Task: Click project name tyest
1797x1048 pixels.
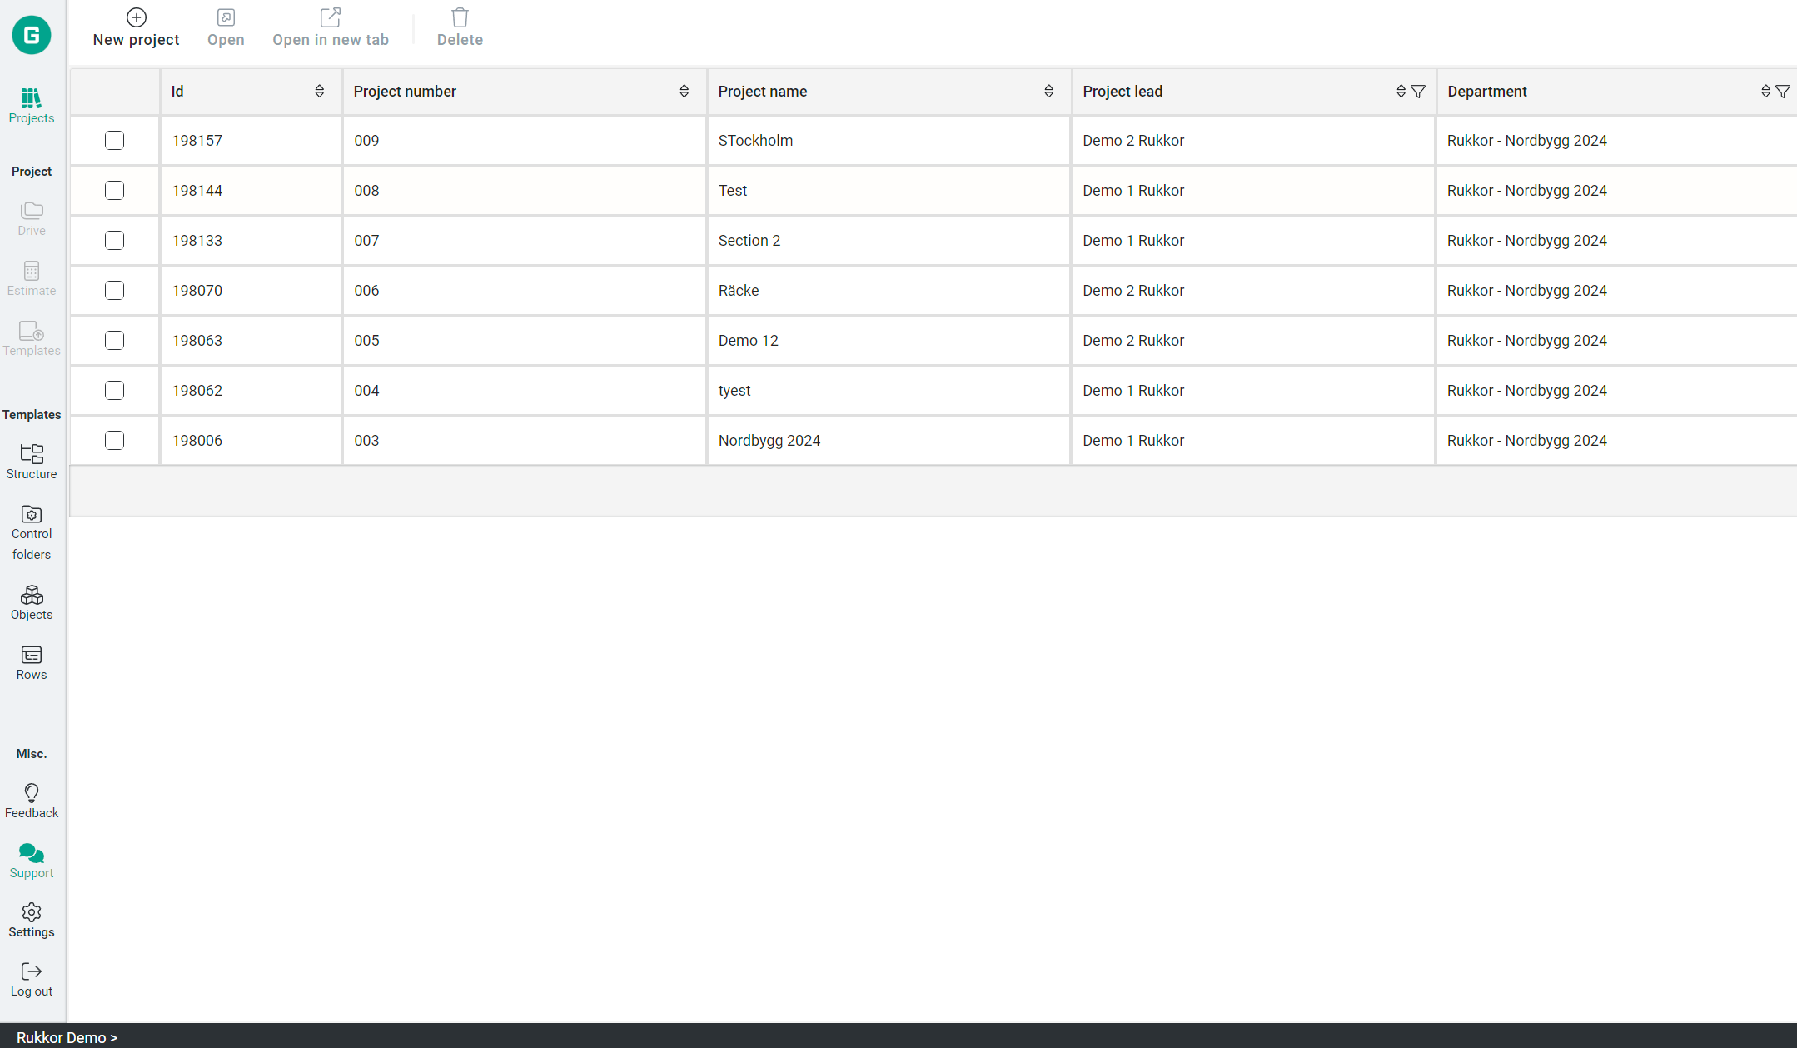Action: [x=734, y=391]
